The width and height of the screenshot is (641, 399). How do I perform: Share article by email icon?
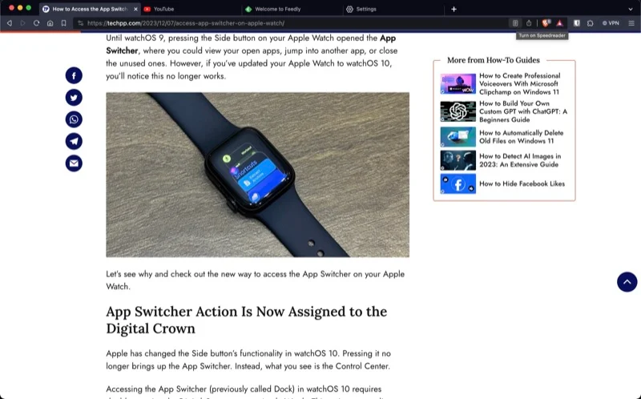tap(74, 163)
